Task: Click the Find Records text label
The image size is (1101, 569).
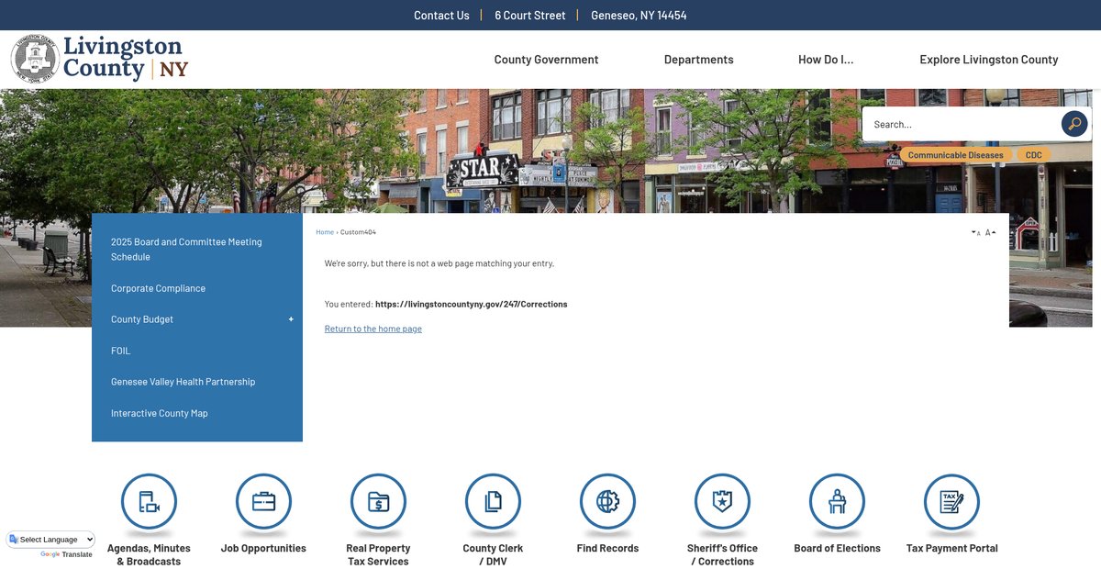Action: pos(607,548)
